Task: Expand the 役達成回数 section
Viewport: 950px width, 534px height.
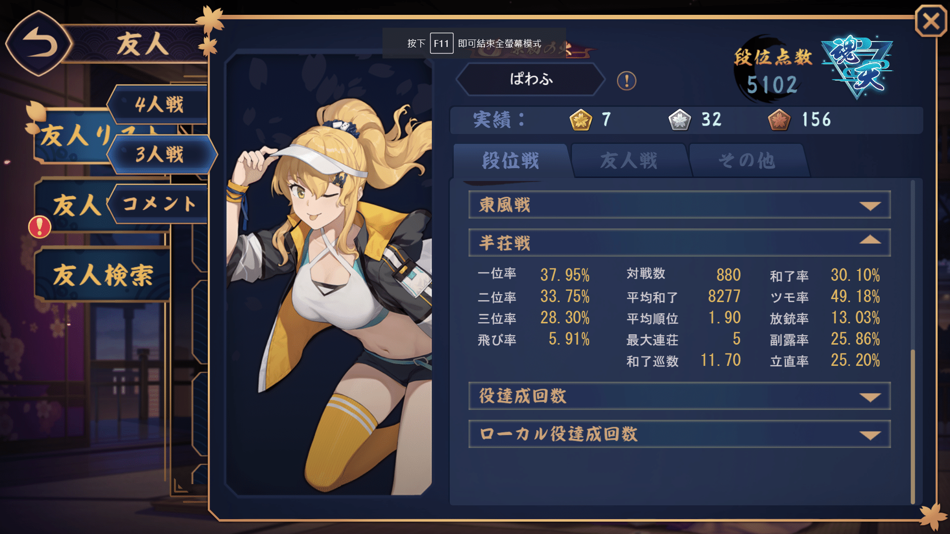Action: pyautogui.click(x=679, y=396)
